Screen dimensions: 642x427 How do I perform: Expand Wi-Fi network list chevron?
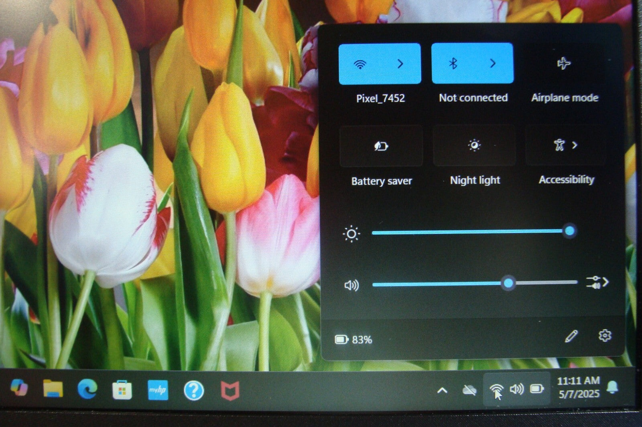400,64
